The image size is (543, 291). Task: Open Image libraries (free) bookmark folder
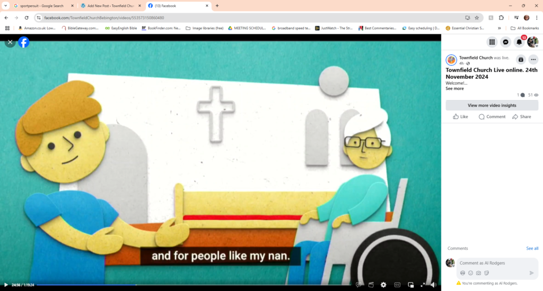[x=205, y=29]
